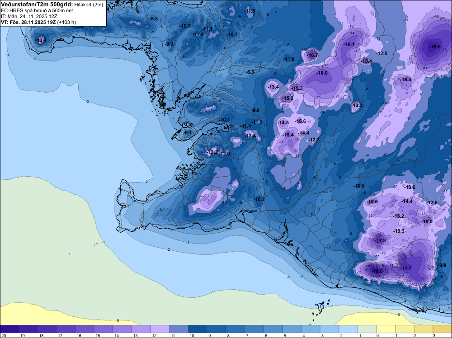Image resolution: width=452 pixels, height=338 pixels.
Task: Select the -12.2 temperature value
Action: (212, 152)
